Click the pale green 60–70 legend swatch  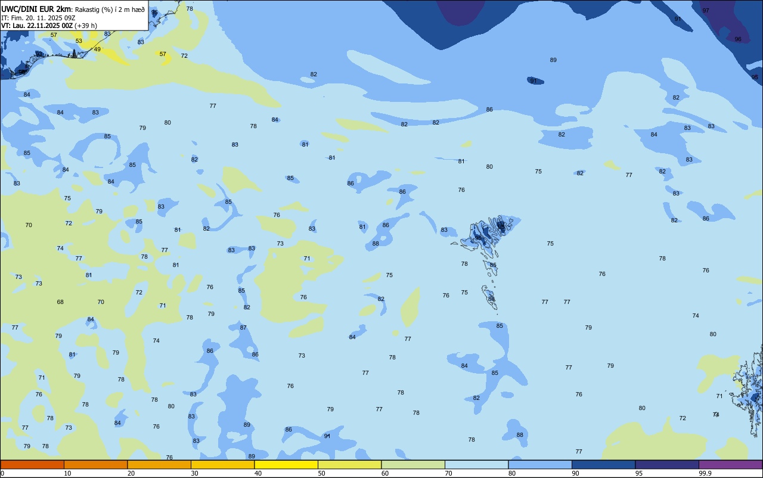[x=413, y=464]
